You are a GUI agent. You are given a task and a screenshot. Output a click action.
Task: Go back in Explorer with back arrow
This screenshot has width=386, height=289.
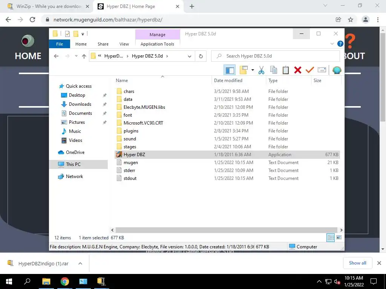click(x=56, y=56)
